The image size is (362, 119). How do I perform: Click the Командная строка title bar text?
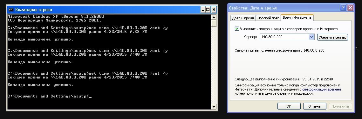(34, 9)
